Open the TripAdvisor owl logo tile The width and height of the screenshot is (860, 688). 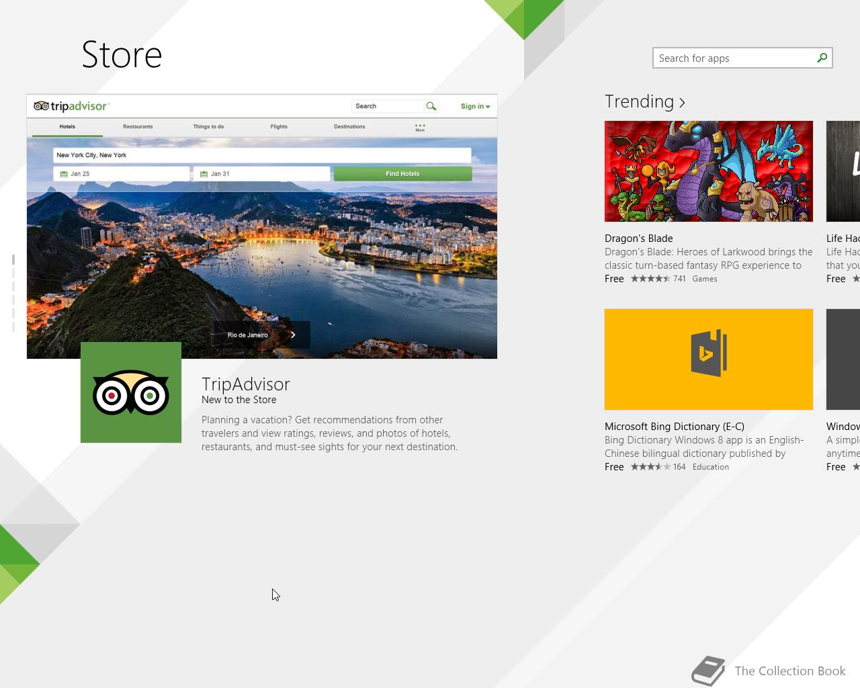(x=131, y=392)
